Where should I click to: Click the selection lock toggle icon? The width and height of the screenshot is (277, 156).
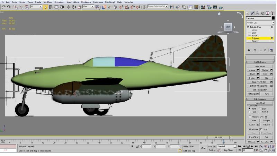[132, 146]
